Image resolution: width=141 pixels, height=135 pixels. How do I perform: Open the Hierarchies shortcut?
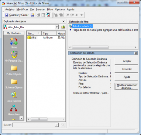point(14,110)
